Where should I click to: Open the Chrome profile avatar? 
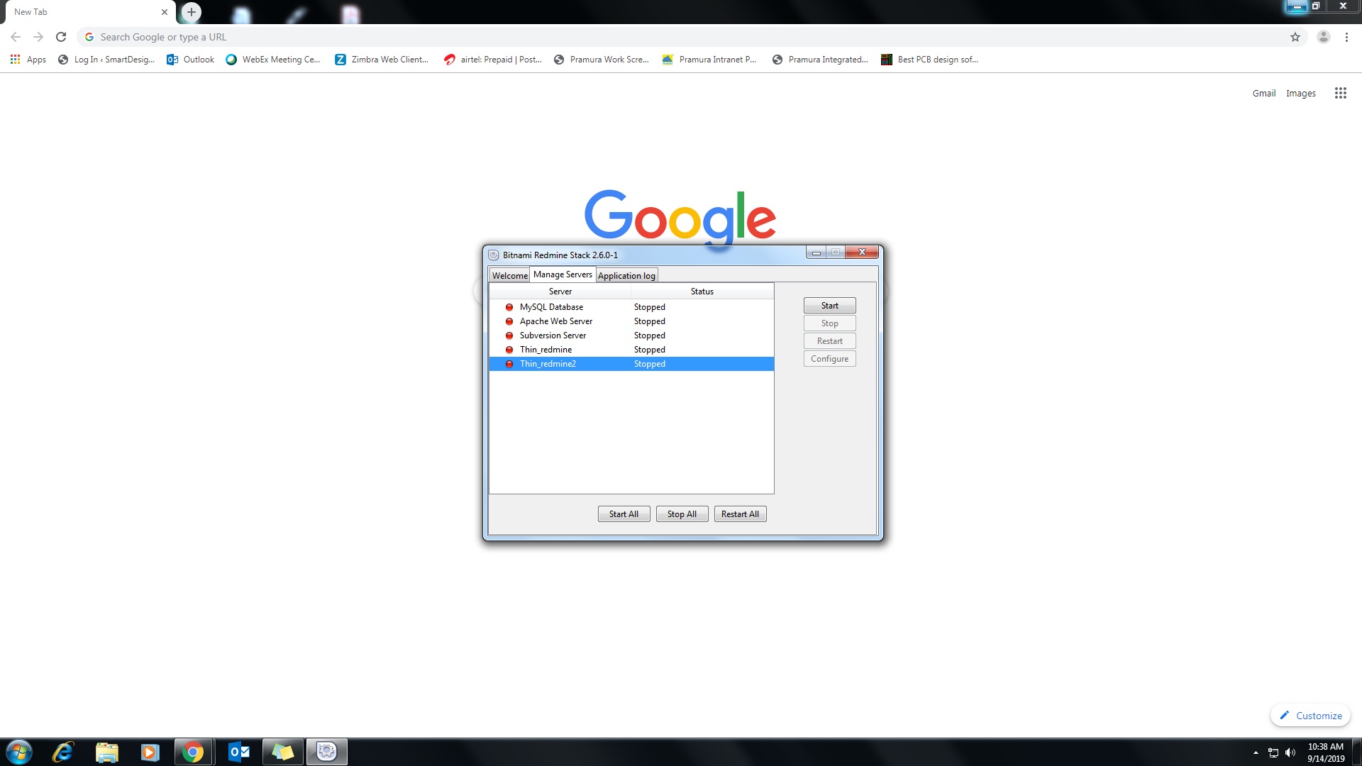pos(1324,37)
